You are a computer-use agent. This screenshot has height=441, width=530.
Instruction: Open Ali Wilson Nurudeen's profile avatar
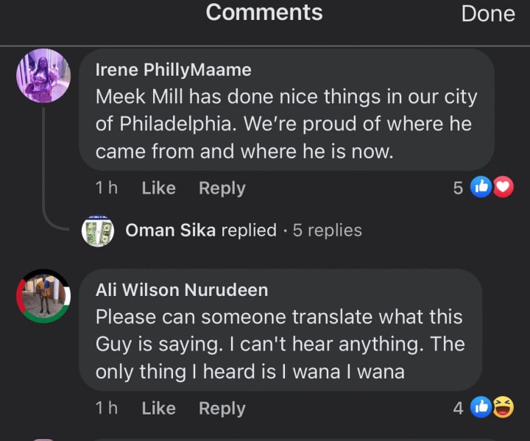43,296
